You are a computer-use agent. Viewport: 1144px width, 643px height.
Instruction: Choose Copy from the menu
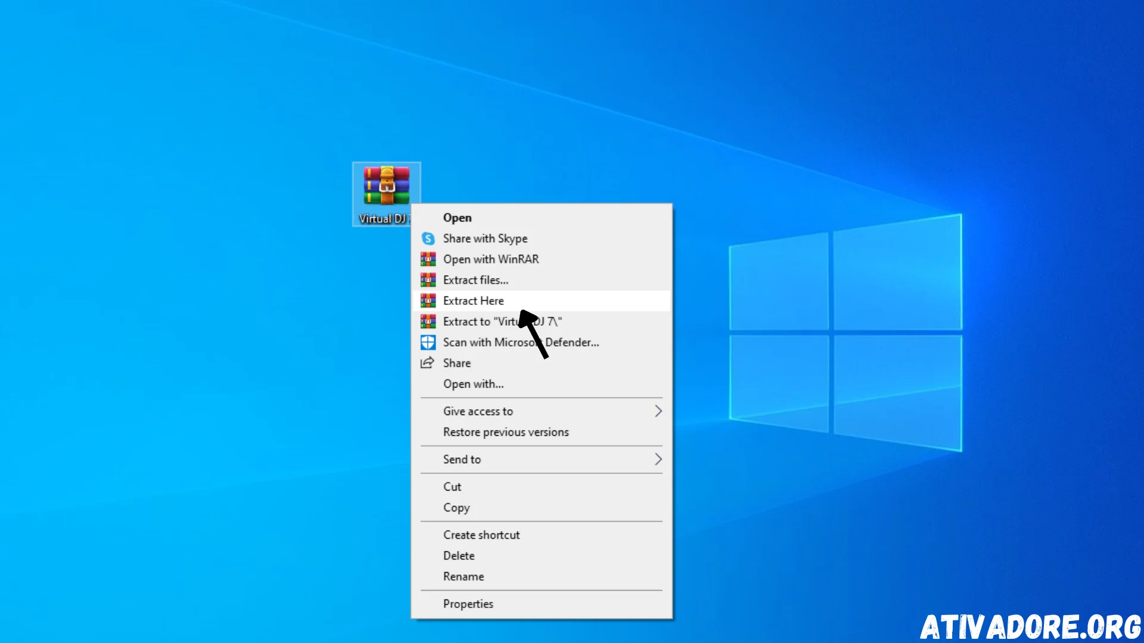click(541, 508)
